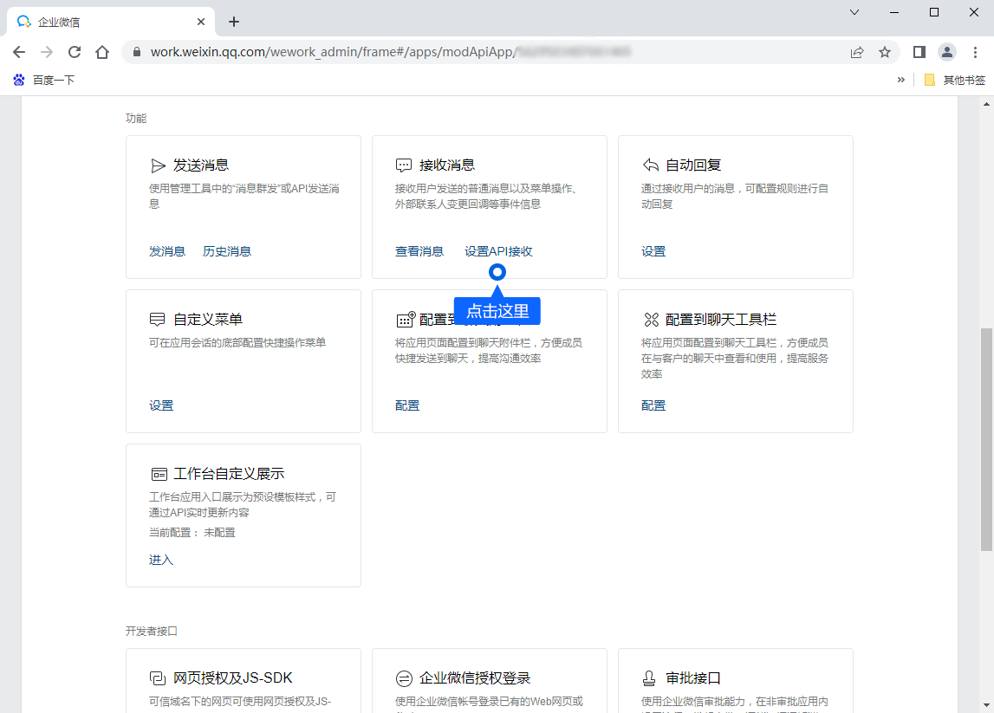Screen dimensions: 994x713
Task: Open the 设置API接收 link
Action: point(498,251)
